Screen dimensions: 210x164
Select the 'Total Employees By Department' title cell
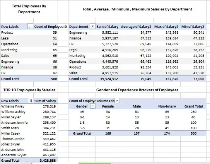pos(29,9)
